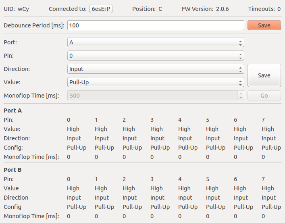Open the Pin dropdown showing 0

pos(156,56)
